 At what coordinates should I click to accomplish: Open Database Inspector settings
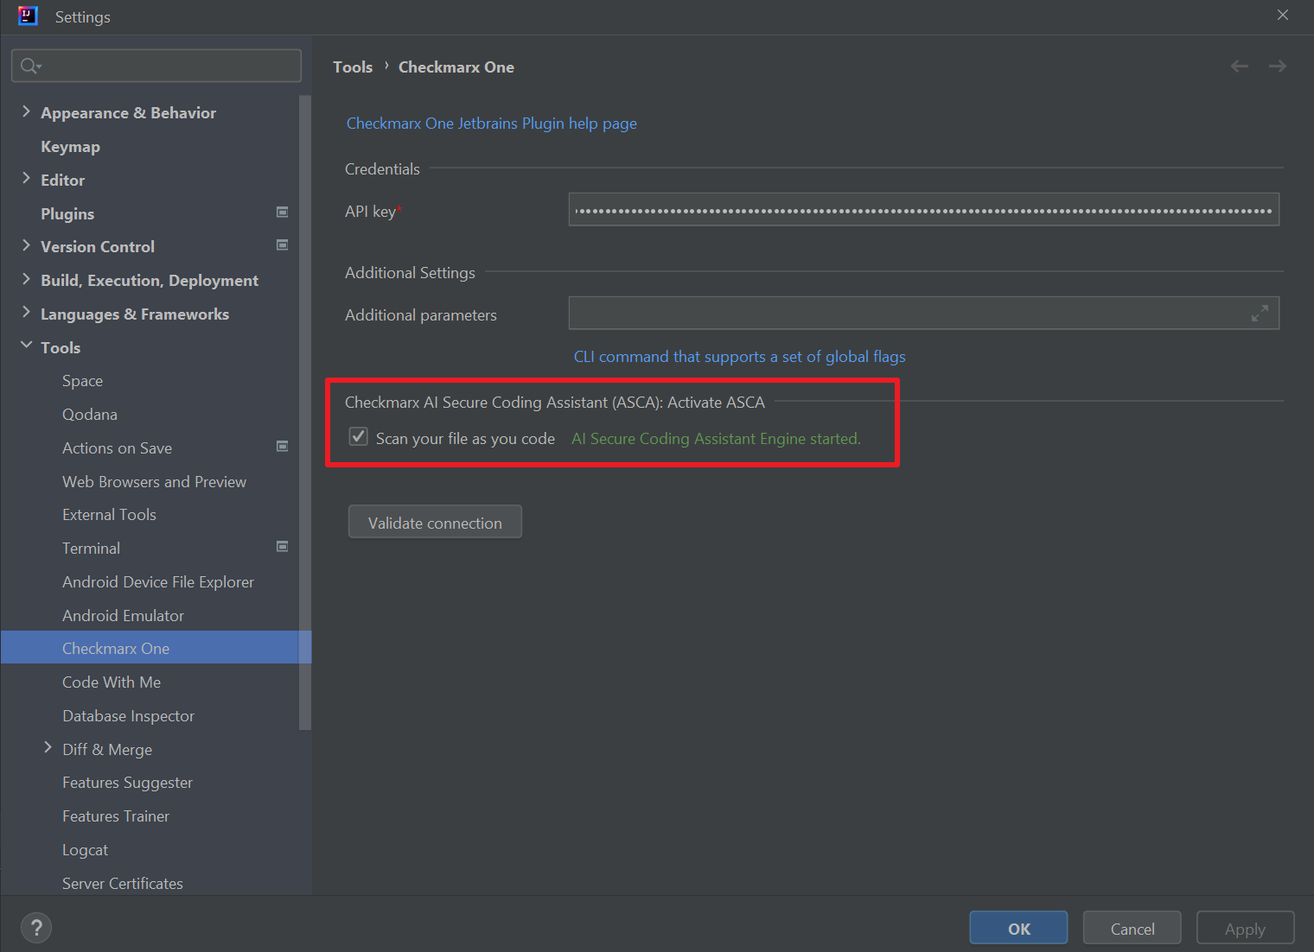coord(128,716)
